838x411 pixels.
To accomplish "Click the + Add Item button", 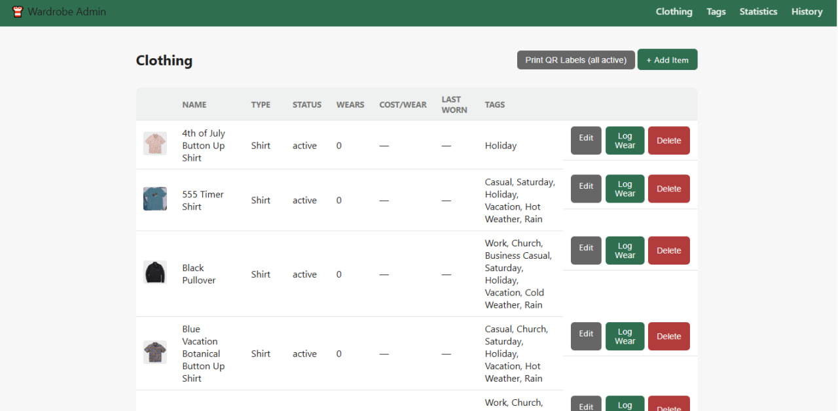I will 667,59.
